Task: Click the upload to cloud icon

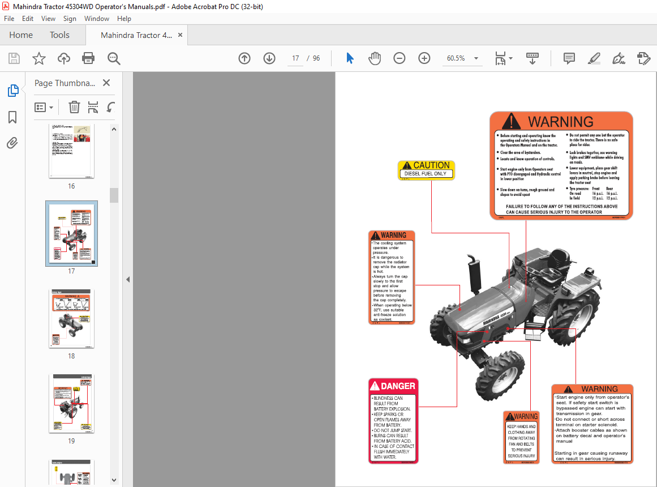Action: (x=64, y=58)
